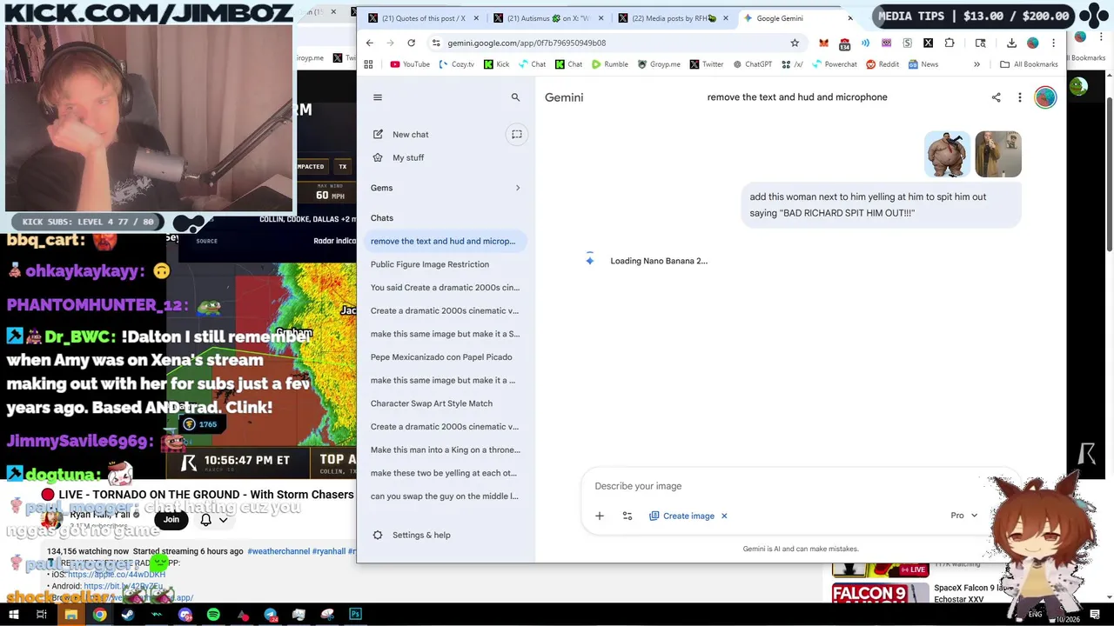Open the Rumble bookmark
Screen dimensions: 1114x626
[x=609, y=64]
